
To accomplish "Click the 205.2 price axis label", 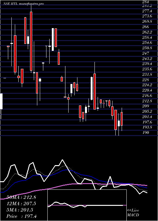I will pyautogui.click(x=147, y=112).
